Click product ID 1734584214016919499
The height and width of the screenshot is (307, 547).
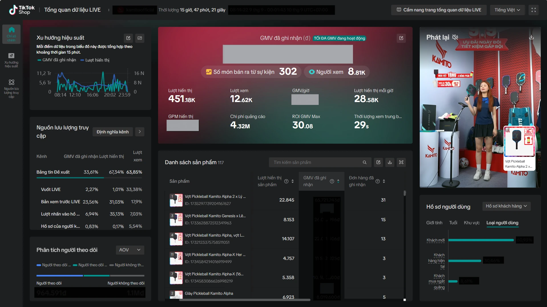pyautogui.click(x=208, y=262)
